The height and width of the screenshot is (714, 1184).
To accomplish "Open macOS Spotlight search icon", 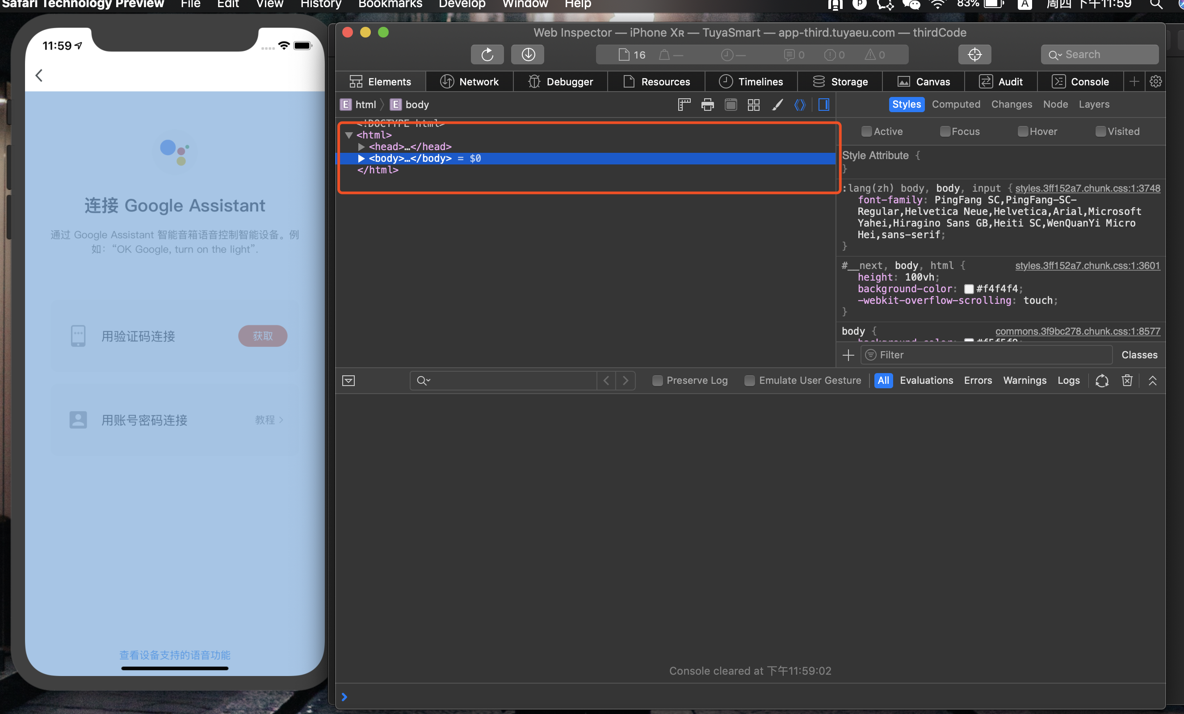I will click(1156, 5).
